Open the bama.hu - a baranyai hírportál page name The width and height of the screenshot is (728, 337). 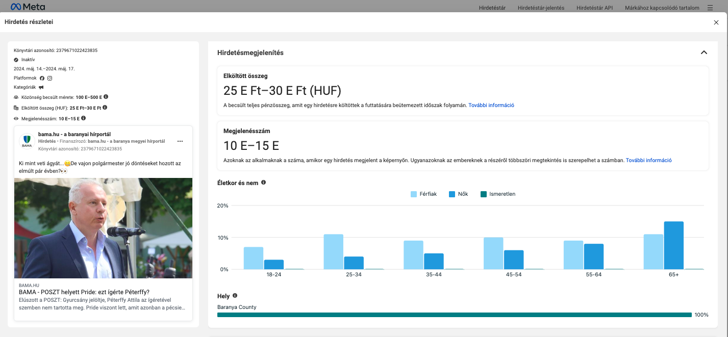[74, 134]
